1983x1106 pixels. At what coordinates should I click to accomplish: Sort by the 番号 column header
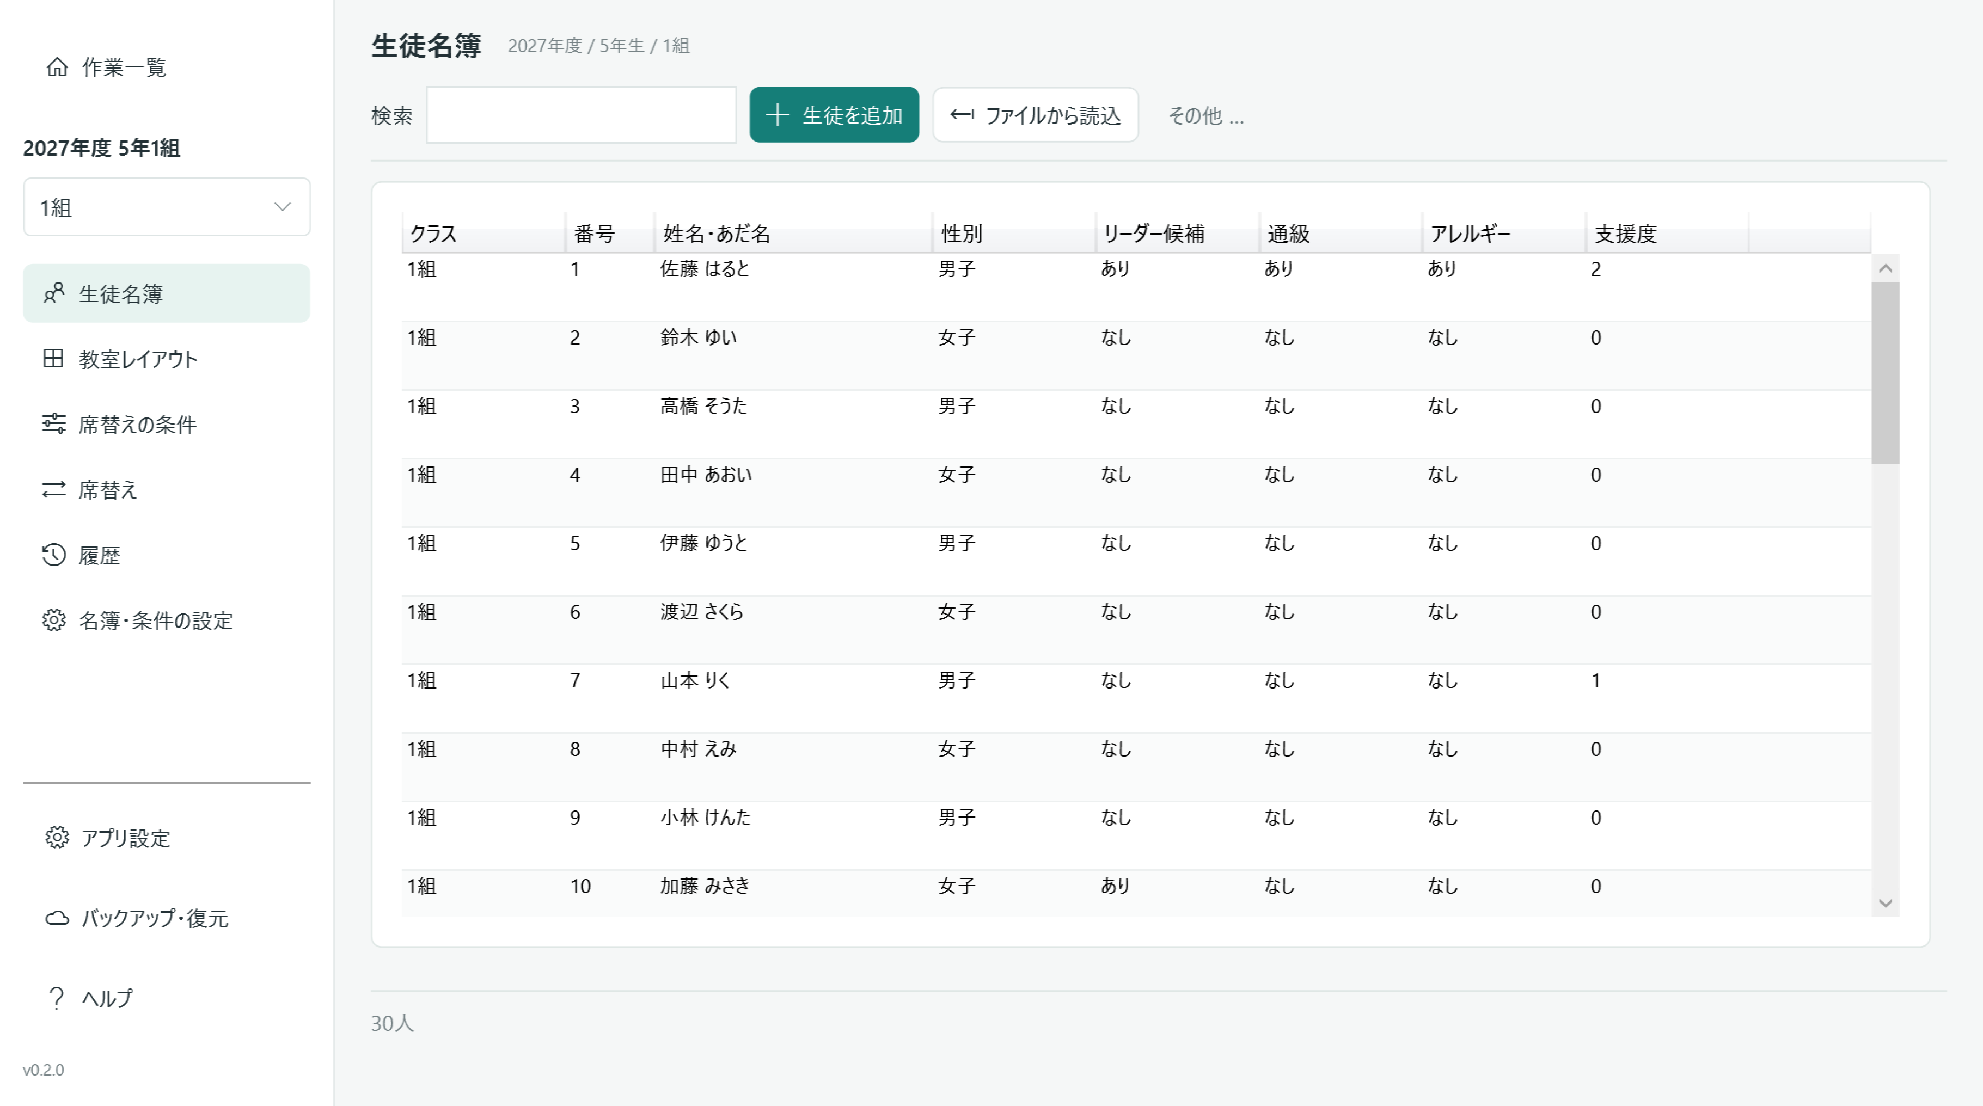pyautogui.click(x=610, y=233)
